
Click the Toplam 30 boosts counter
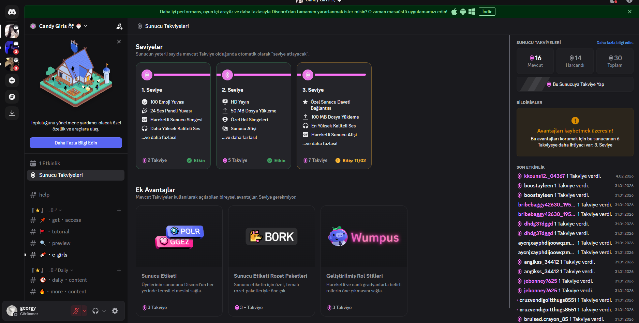615,61
